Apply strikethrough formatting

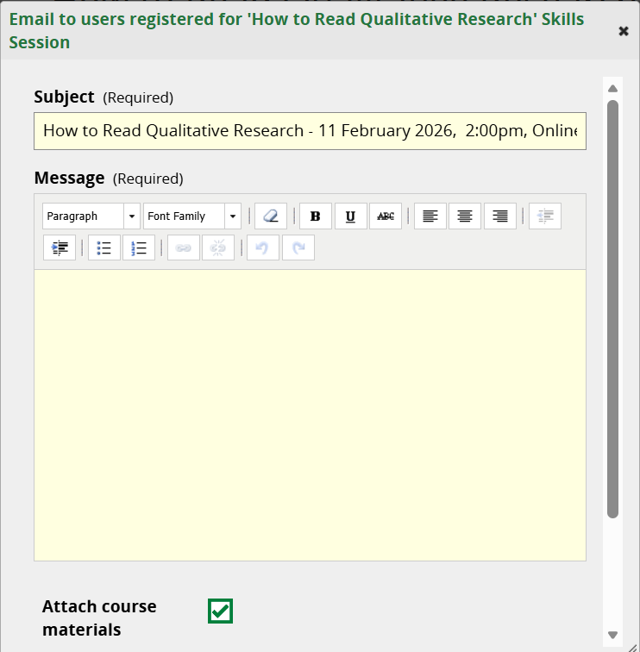coord(386,216)
